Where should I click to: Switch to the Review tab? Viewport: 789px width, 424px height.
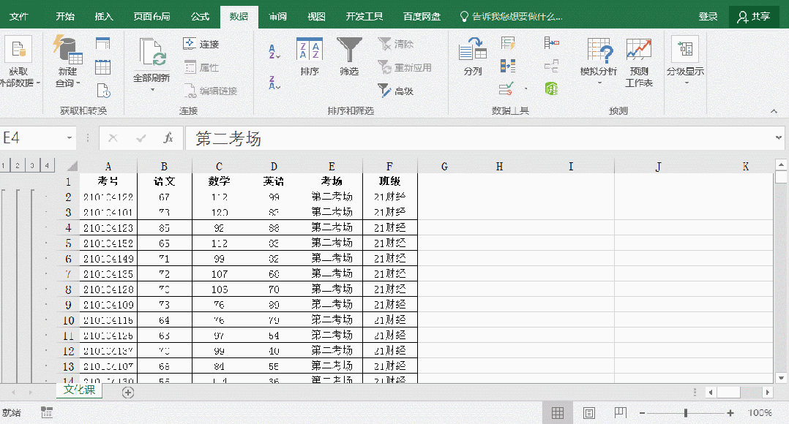pyautogui.click(x=277, y=17)
